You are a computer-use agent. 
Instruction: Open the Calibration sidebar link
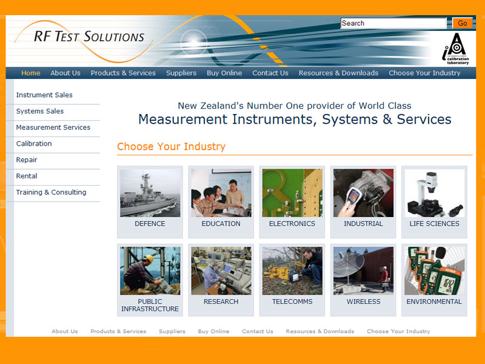pyautogui.click(x=34, y=144)
